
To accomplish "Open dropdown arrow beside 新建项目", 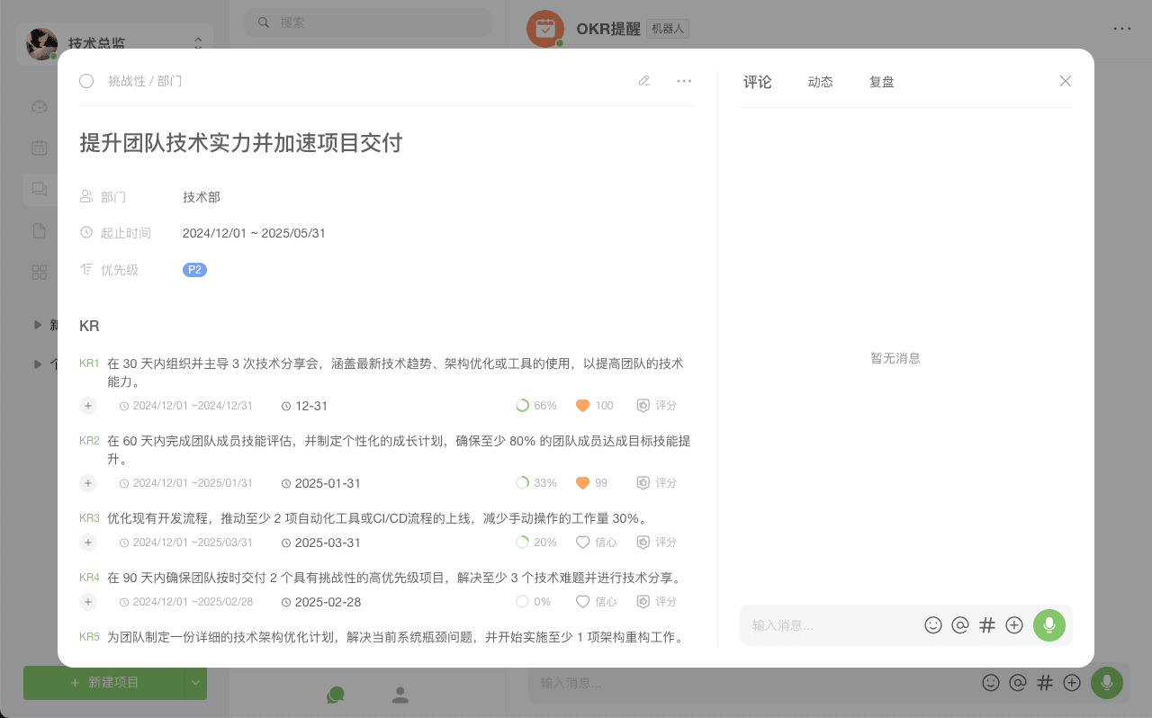I will (x=196, y=683).
